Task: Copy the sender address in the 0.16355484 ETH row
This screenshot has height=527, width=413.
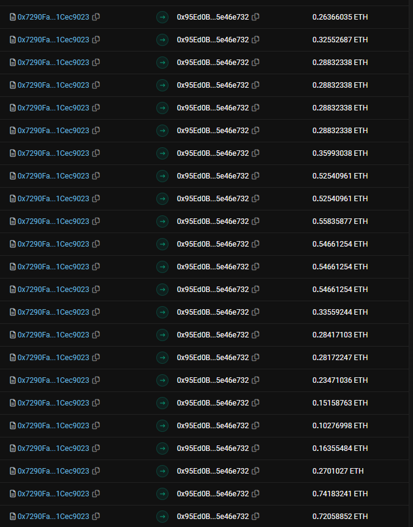Action: (96, 448)
